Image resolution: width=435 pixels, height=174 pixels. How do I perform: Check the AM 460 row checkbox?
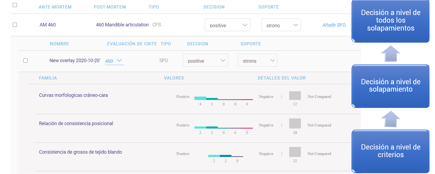15,25
